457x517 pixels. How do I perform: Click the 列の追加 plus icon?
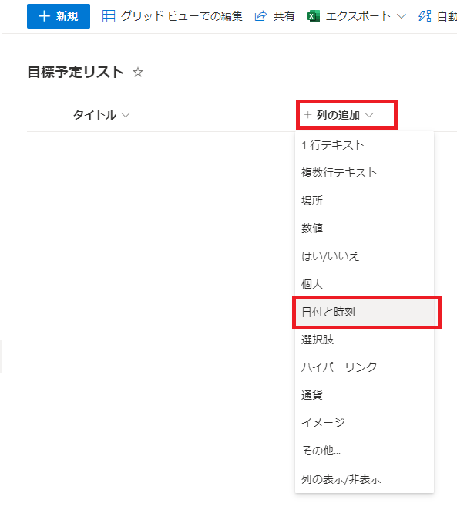(307, 115)
